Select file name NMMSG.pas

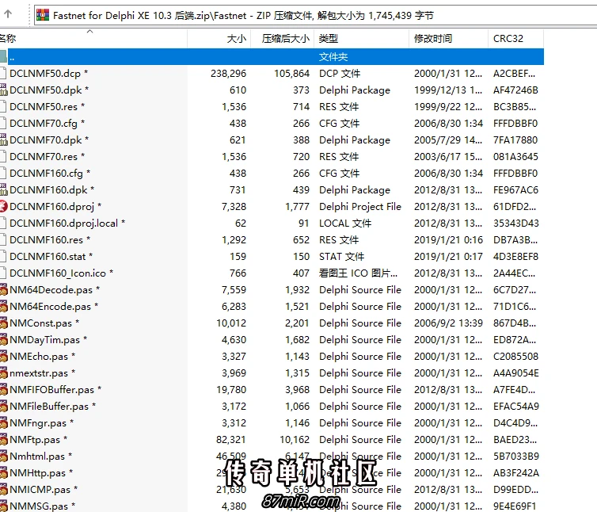tap(42, 506)
